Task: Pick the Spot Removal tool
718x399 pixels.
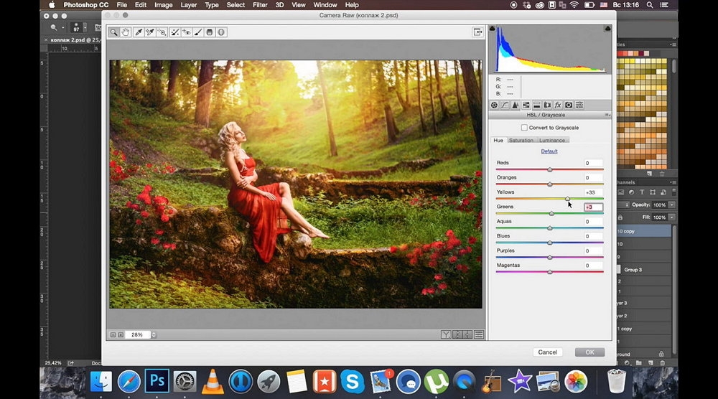Action: 175,32
